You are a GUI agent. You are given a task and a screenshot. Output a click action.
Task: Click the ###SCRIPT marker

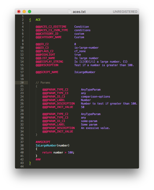pyautogui.click(x=43, y=142)
